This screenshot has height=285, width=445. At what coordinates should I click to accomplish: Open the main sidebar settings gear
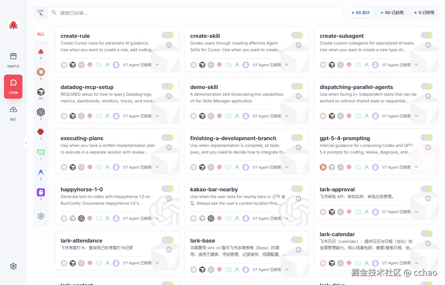pos(13,266)
